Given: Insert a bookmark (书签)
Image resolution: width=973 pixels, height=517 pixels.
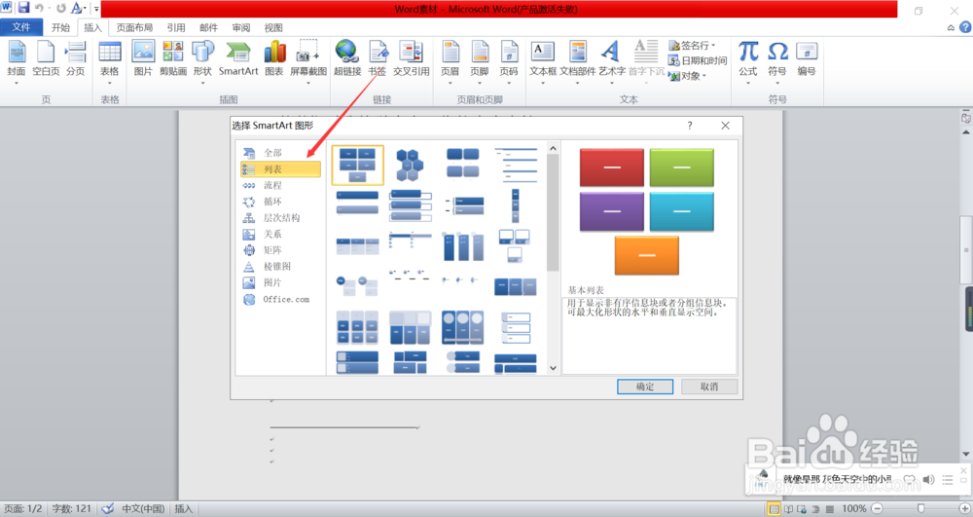Looking at the screenshot, I should pyautogui.click(x=378, y=59).
